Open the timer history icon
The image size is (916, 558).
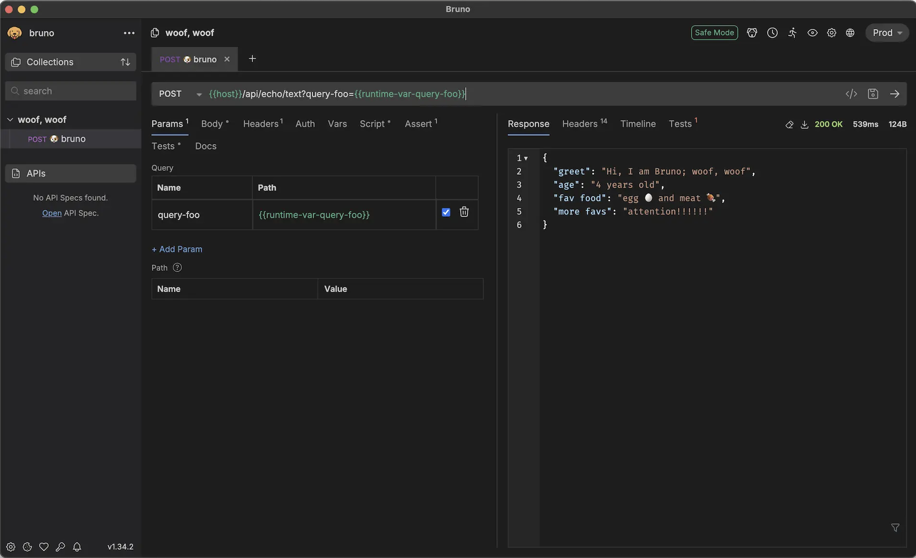772,33
